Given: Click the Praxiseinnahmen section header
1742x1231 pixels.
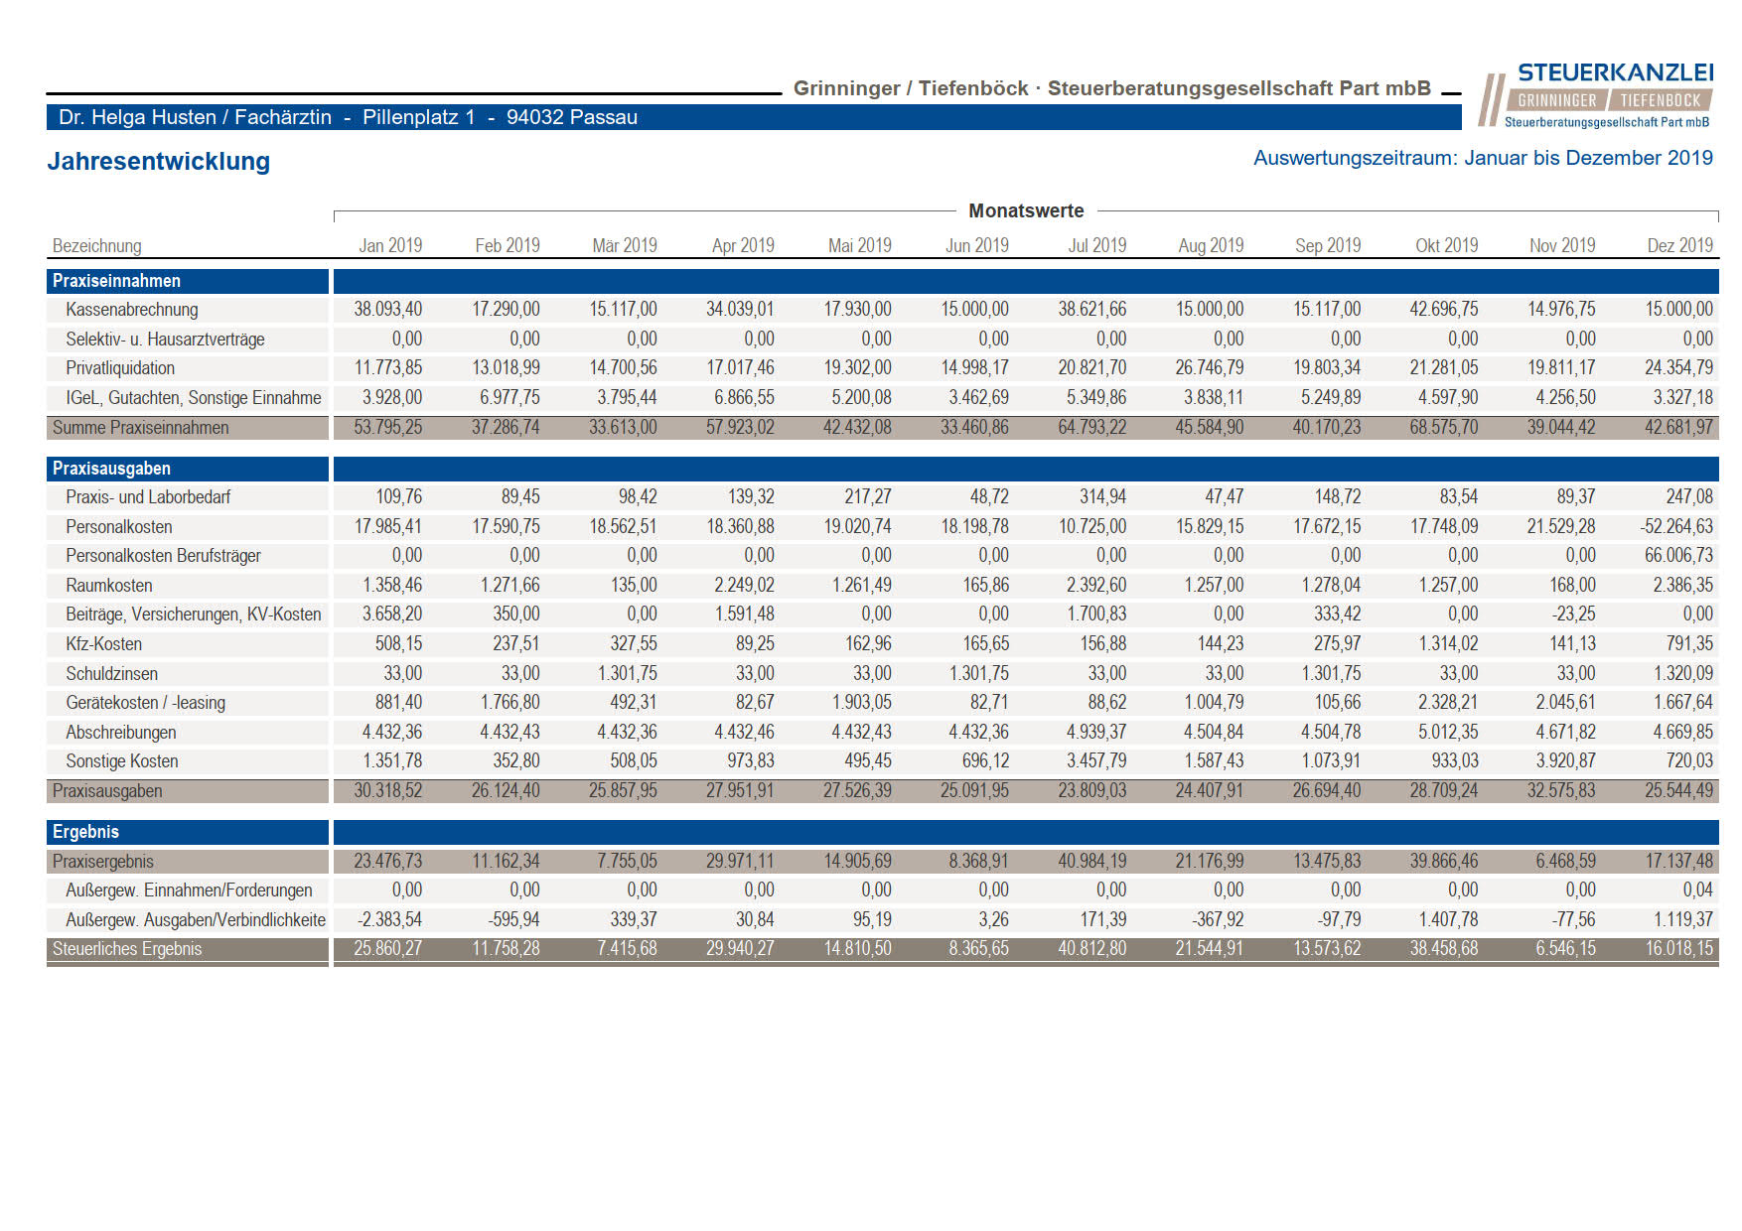Looking at the screenshot, I should pyautogui.click(x=187, y=281).
